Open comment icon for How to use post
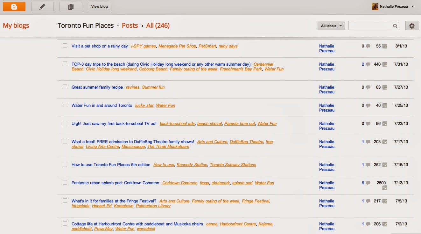The width and height of the screenshot is (421, 234). 368,165
